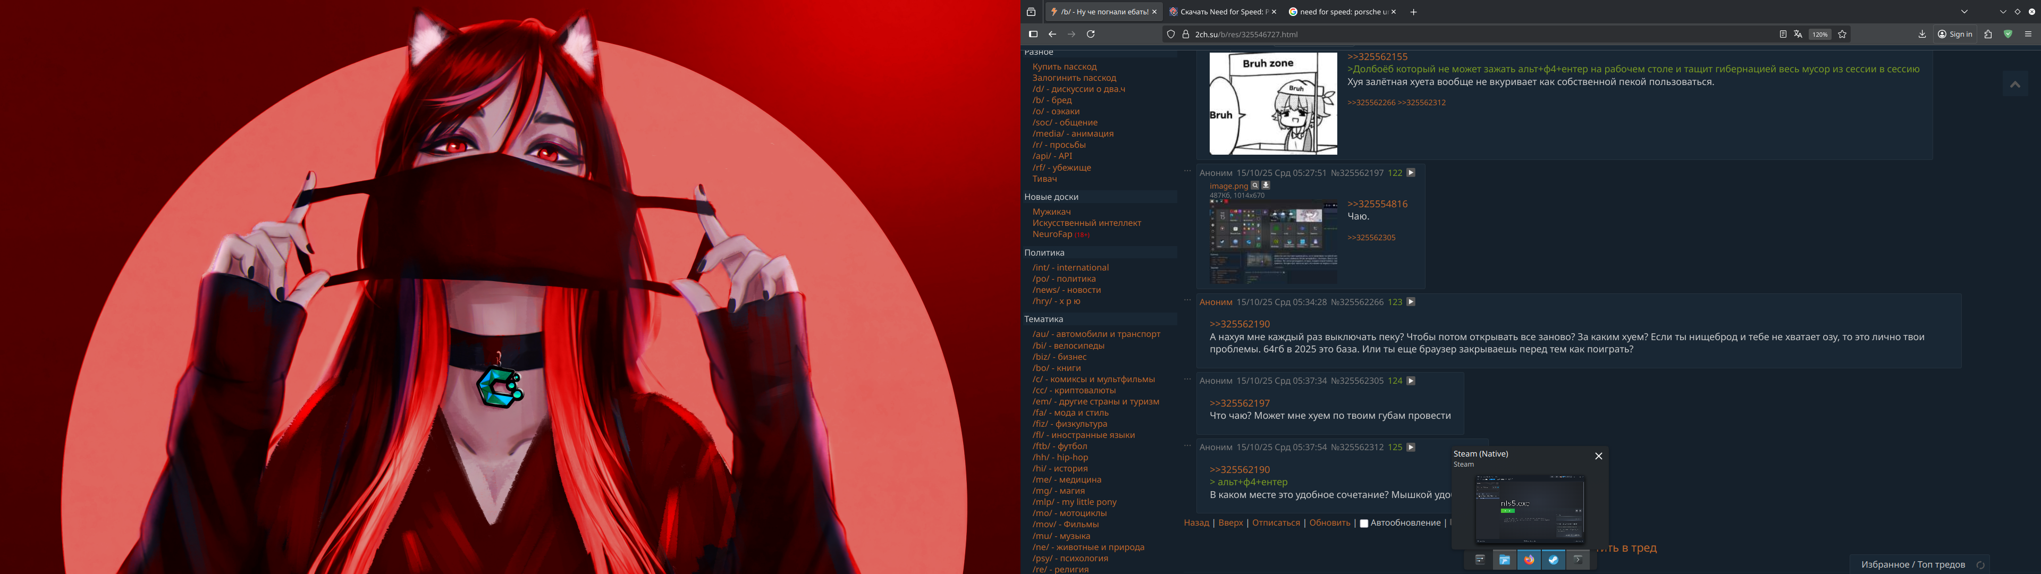Image resolution: width=2041 pixels, height=574 pixels.
Task: Expand post 325562197 play arrow button
Action: coord(1410,172)
